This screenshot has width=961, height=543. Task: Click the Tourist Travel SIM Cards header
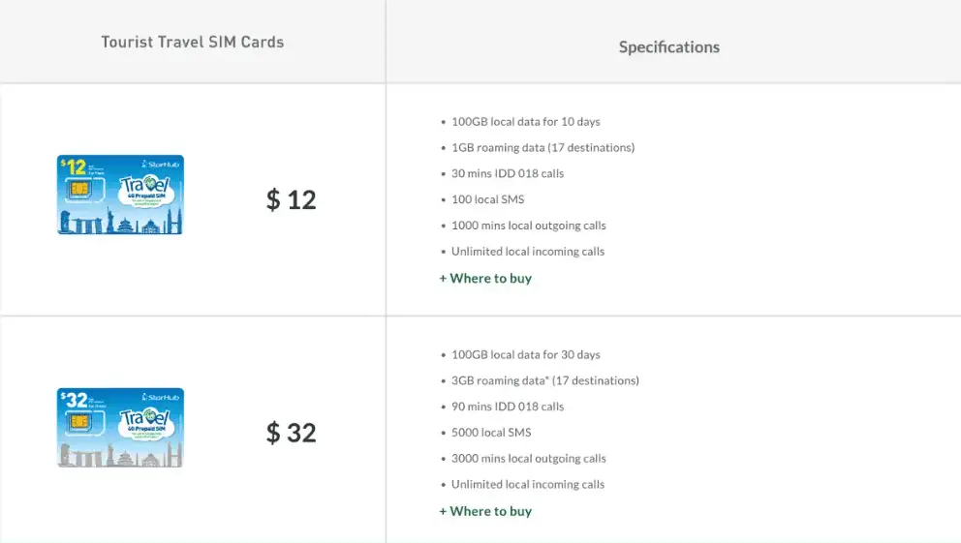192,43
